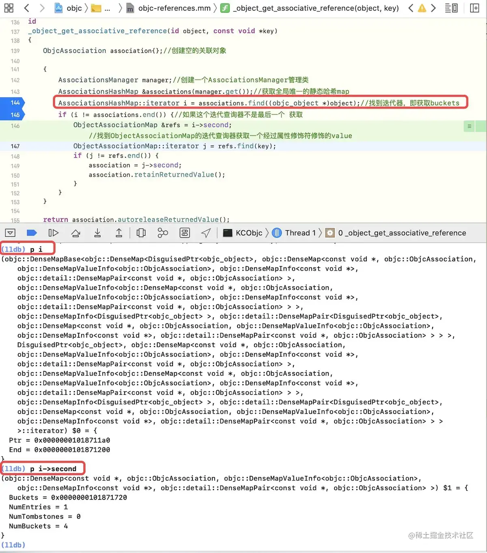Open objc-references.mm file breadcrumb
This screenshot has height=553, width=487.
pyautogui.click(x=168, y=8)
